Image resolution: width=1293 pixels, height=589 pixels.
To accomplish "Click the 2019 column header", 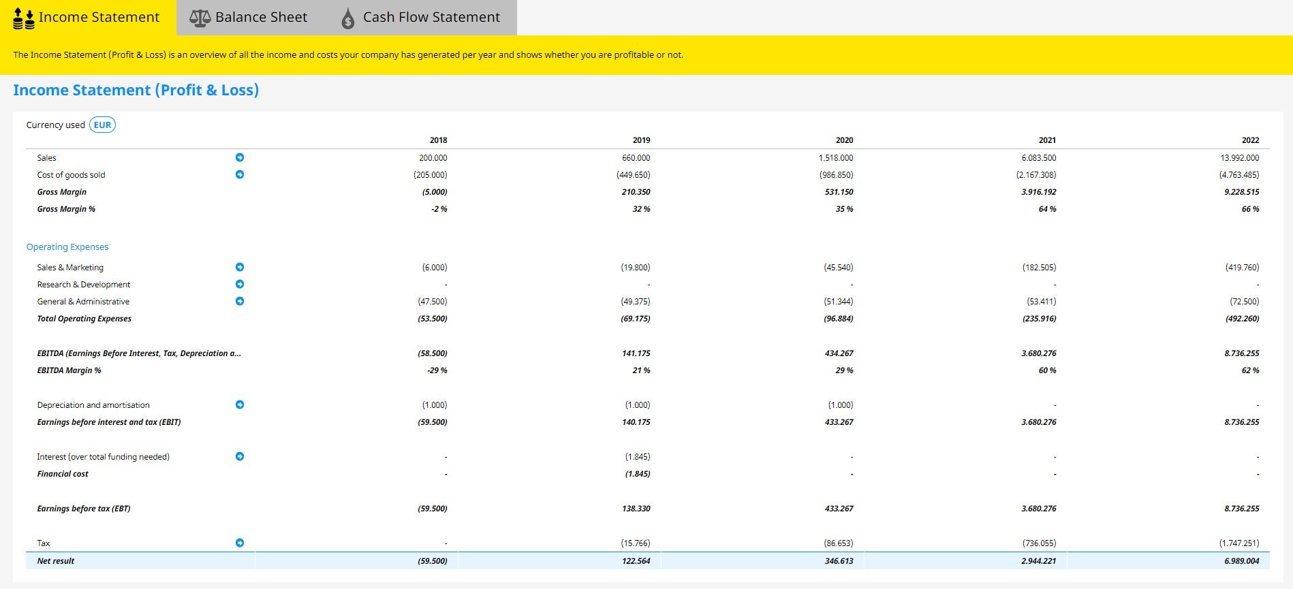I will coord(641,140).
